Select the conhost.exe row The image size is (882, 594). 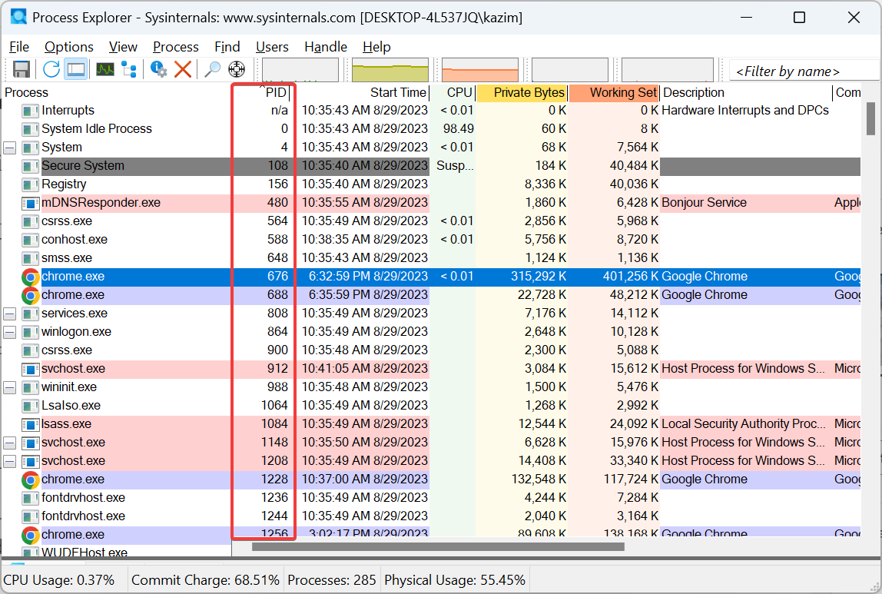tap(432, 240)
